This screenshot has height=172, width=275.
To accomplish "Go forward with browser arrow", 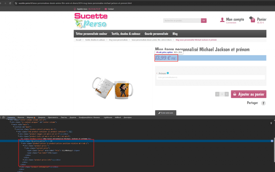I will click(x=5, y=3).
